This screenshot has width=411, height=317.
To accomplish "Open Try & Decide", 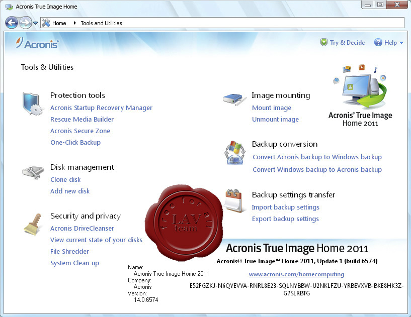I will (x=347, y=42).
